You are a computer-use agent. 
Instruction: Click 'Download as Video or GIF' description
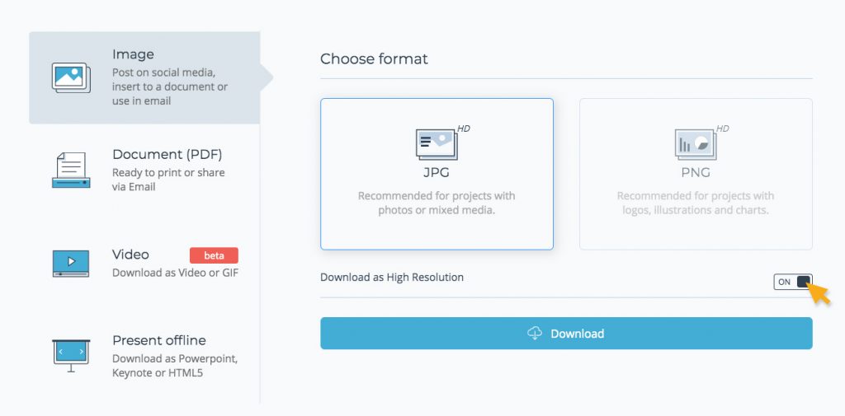click(175, 273)
